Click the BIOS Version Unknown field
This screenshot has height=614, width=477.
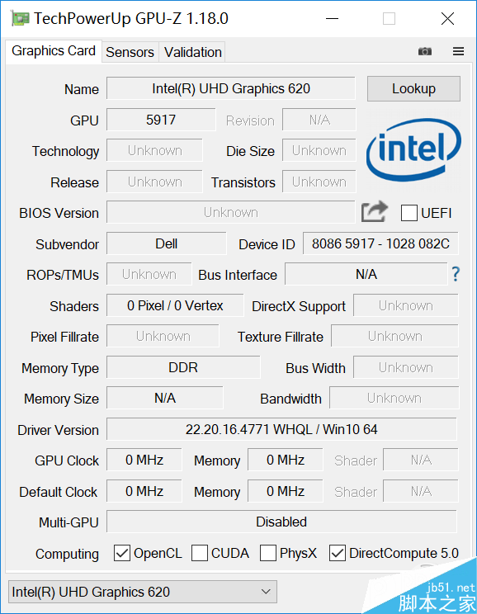point(231,212)
